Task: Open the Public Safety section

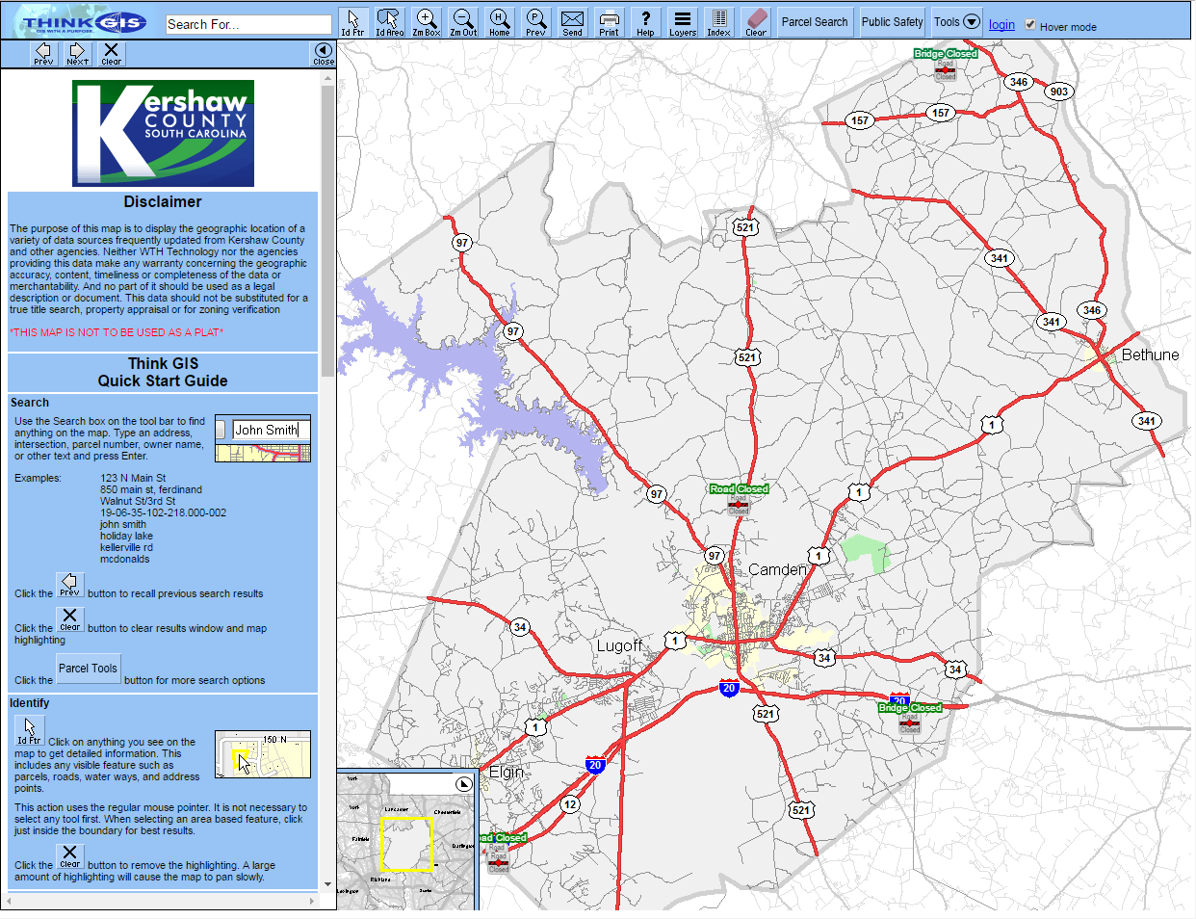Action: pos(891,20)
